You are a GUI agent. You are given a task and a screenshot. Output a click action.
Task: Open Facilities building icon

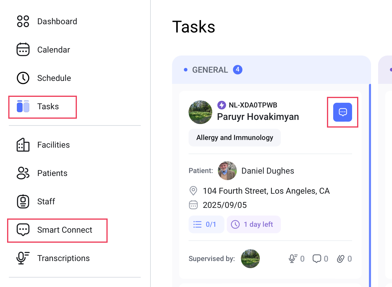pos(23,145)
